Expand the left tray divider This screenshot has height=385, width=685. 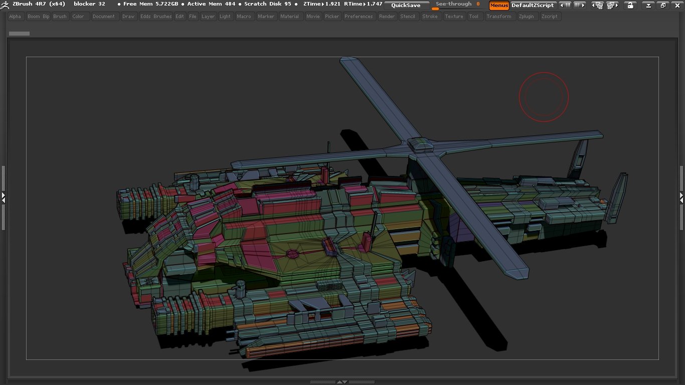point(3,198)
